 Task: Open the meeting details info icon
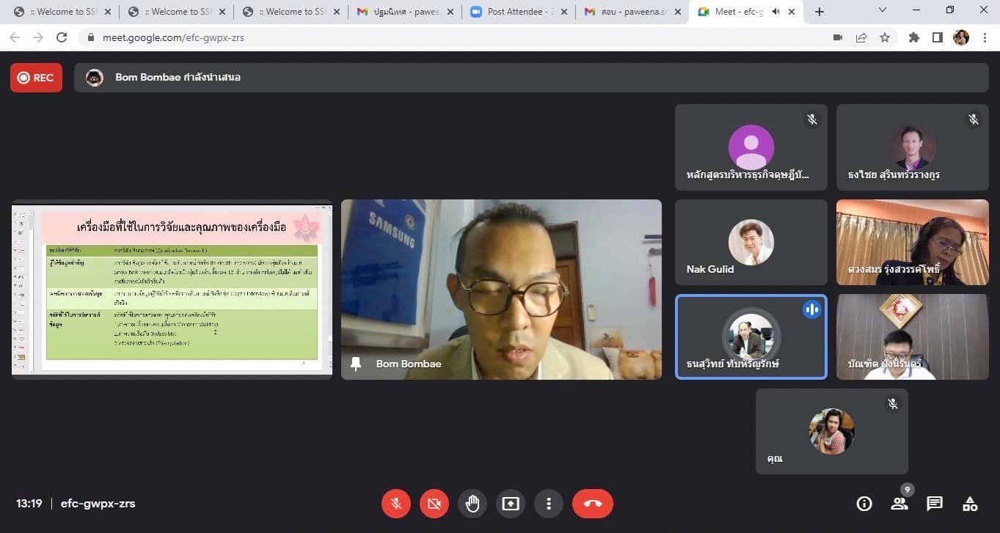point(864,504)
